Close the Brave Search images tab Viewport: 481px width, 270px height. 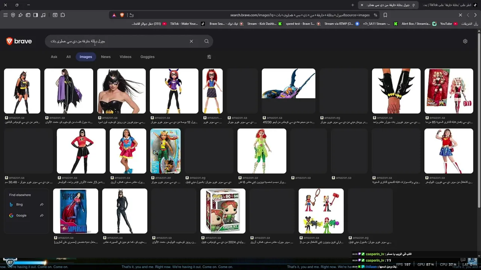(x=362, y=5)
